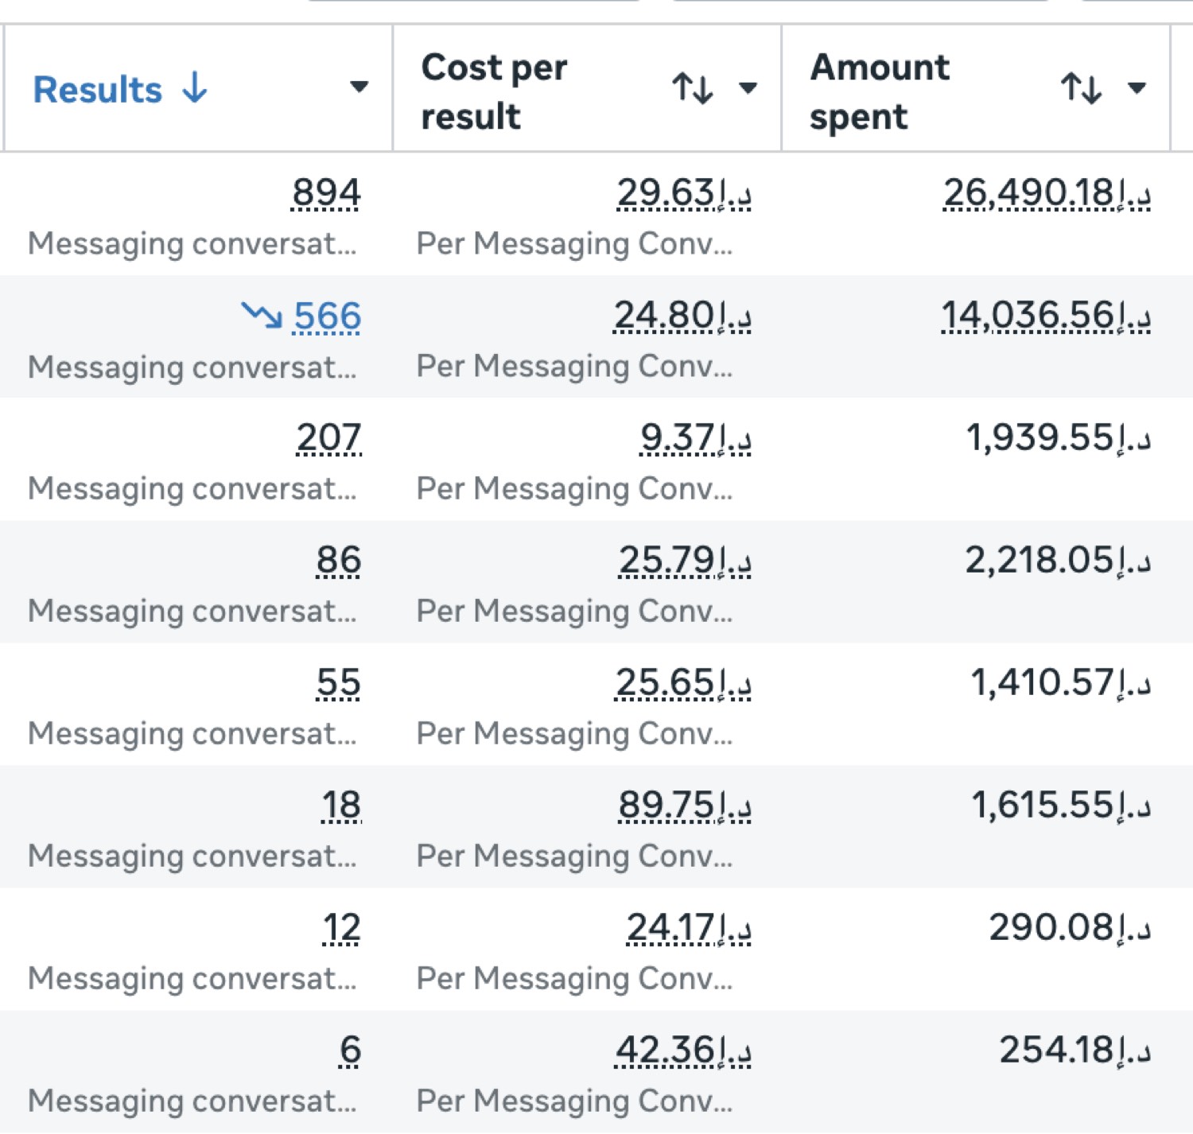Click the 18 results value
The height and width of the screenshot is (1134, 1193).
(341, 806)
